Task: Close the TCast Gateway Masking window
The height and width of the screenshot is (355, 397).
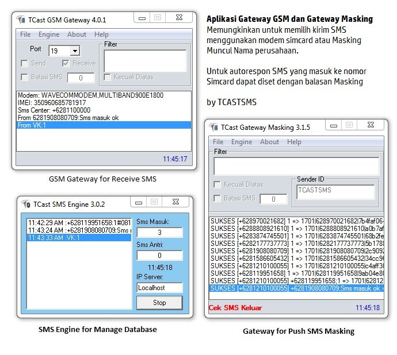Action: pos(371,125)
